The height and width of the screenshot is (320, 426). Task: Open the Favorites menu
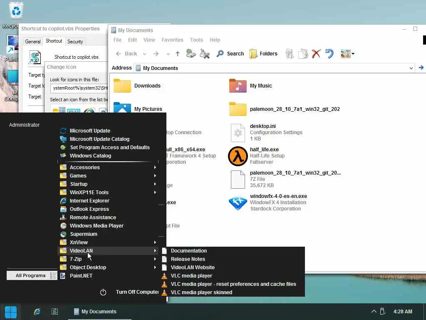172,40
